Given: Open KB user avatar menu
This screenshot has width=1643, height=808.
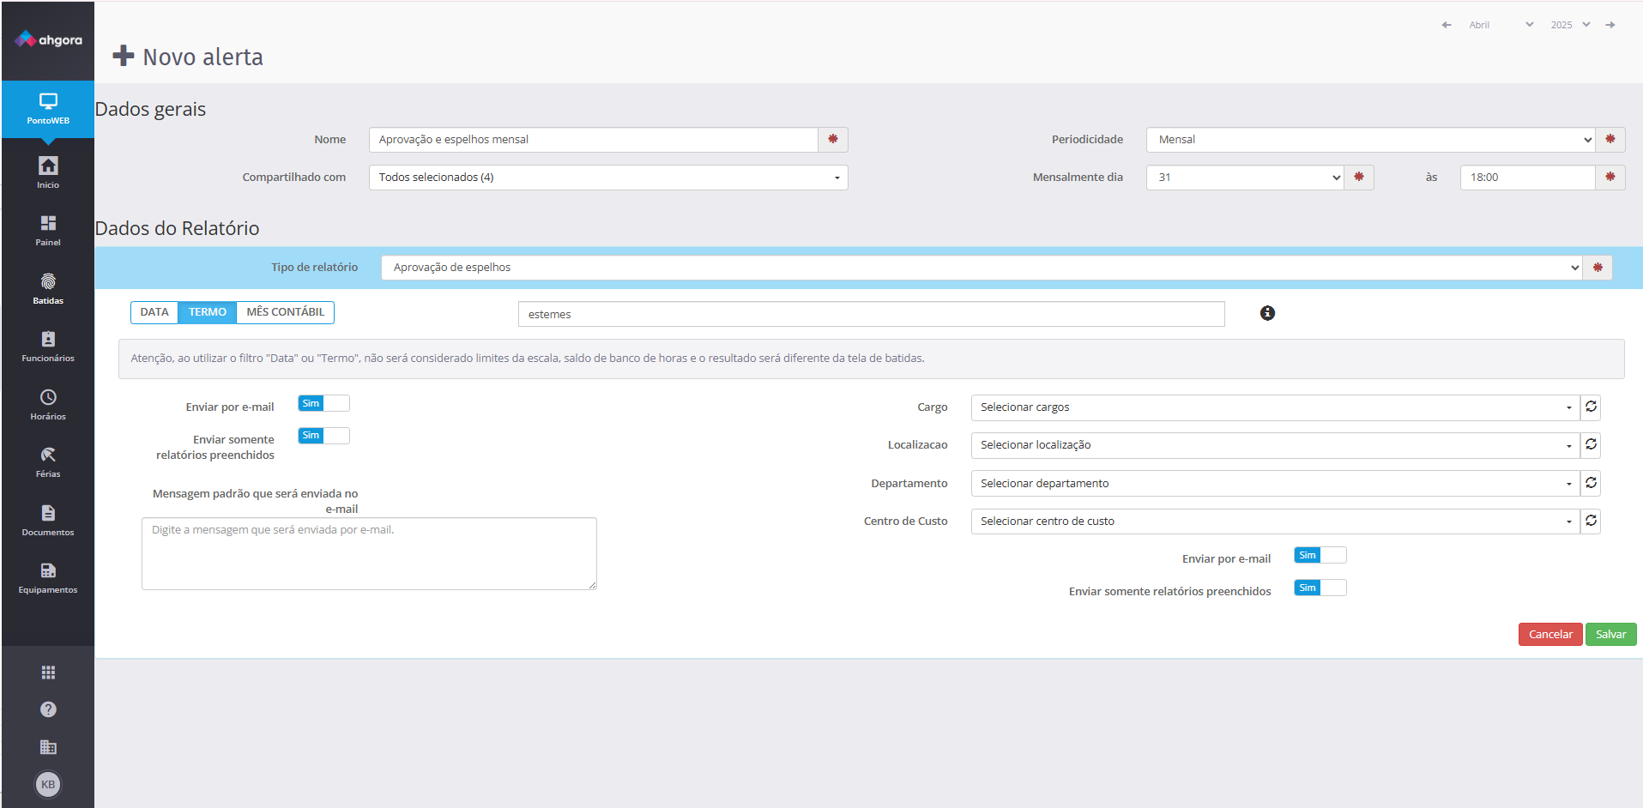Looking at the screenshot, I should [x=48, y=784].
